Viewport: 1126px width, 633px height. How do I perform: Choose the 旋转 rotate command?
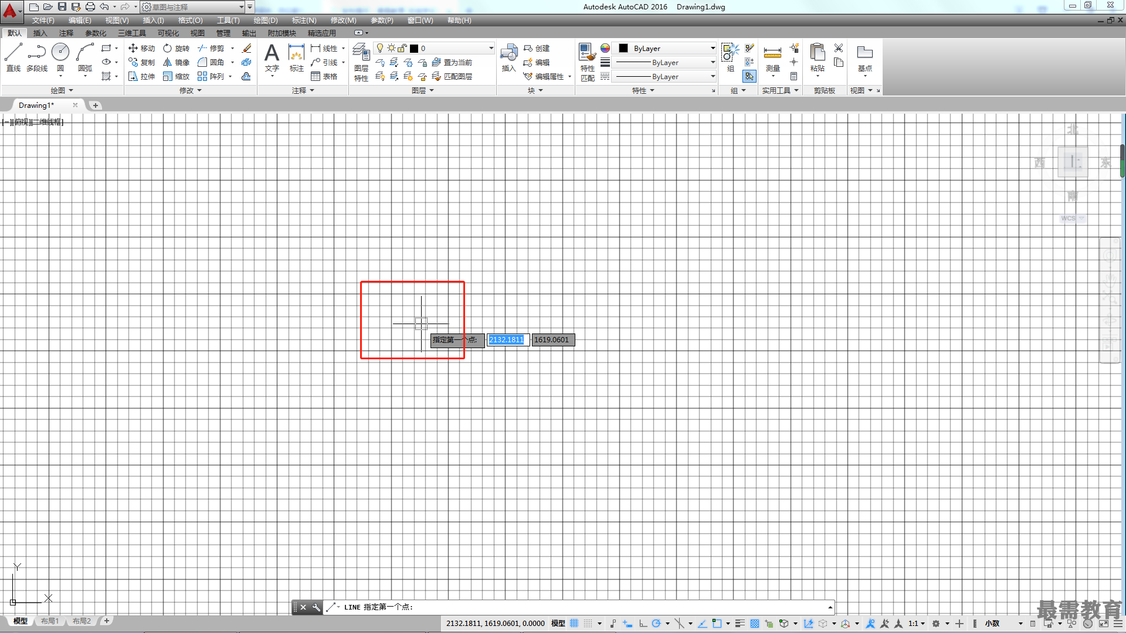[177, 49]
